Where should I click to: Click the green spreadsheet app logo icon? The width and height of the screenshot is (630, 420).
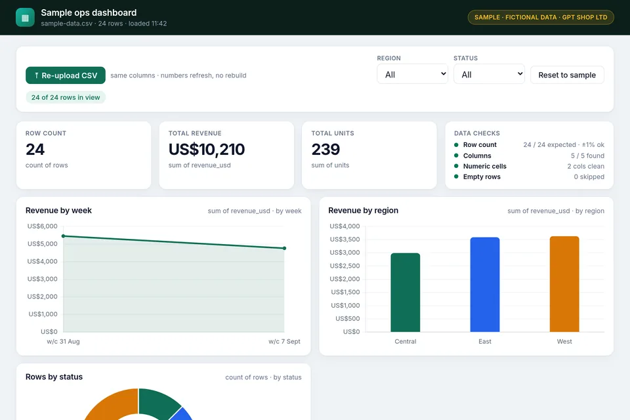click(25, 18)
